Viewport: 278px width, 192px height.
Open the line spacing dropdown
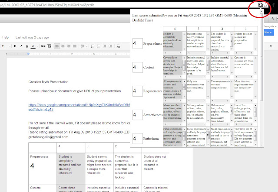click(84, 46)
